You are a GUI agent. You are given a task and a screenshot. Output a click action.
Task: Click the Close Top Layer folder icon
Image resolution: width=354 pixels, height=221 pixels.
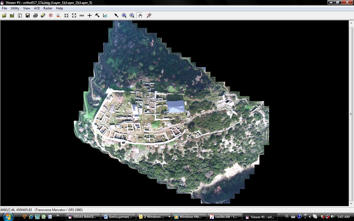[x=12, y=16]
